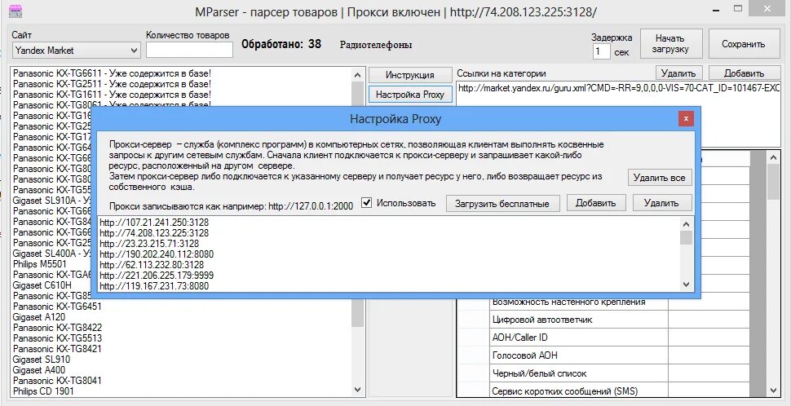Screen dimensions: 791x406
Task: Select proxy http://23.23.215.71:3128
Action: click(149, 244)
